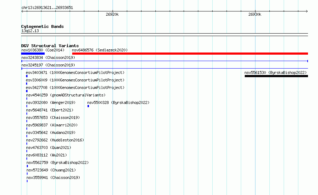Open esv3427708 1000GenomesConsortiumPilotProject label
Screen dimensions: 318x195
[x=75, y=87]
